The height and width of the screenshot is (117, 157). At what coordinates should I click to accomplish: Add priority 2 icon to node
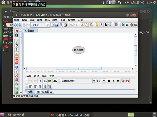17,84
